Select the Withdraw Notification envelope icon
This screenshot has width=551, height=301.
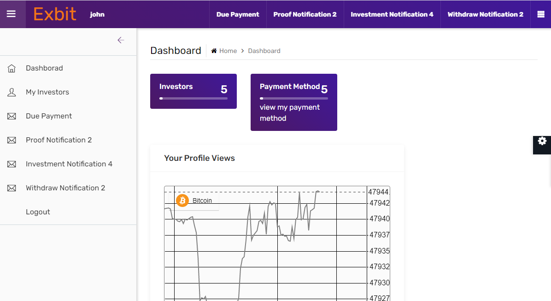12,188
